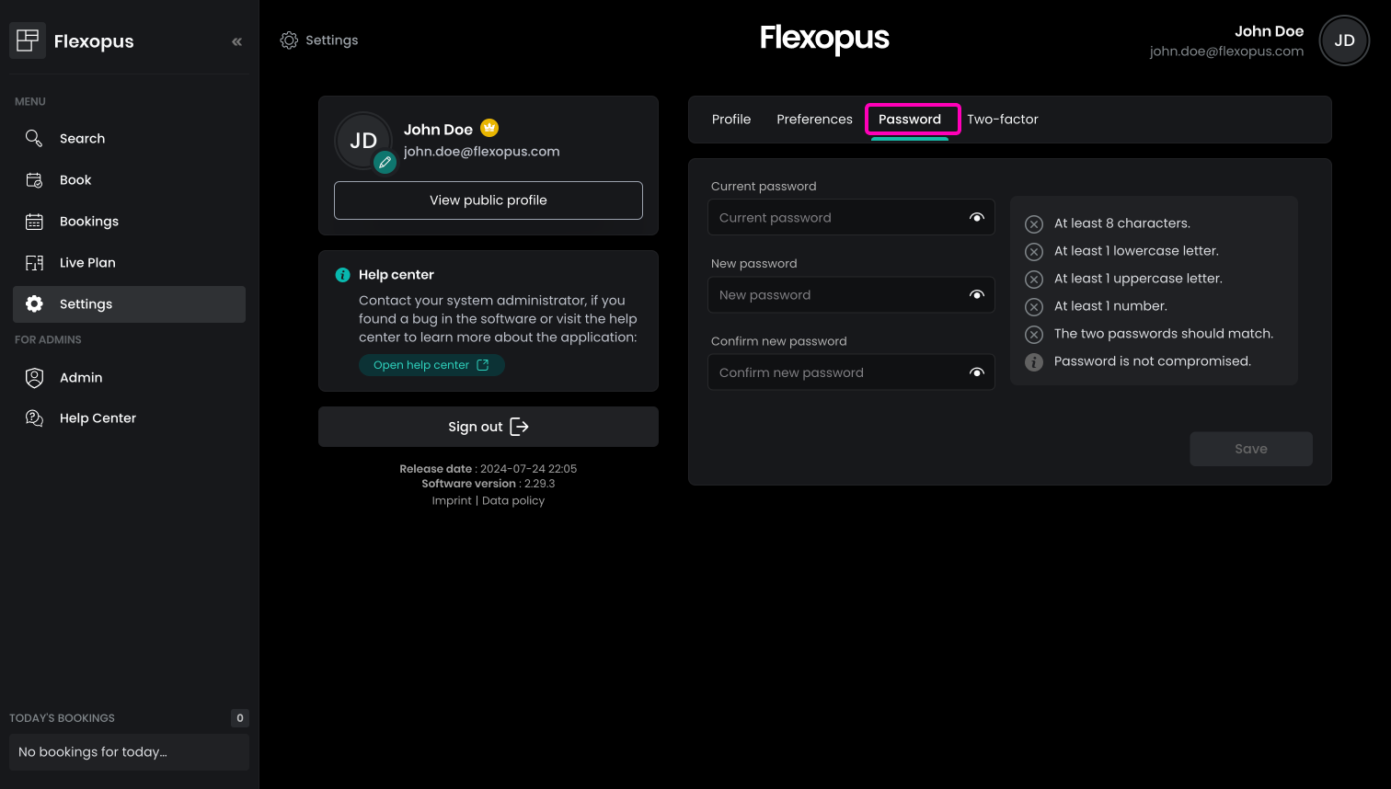Focus the New password input field
This screenshot has width=1391, height=789.
pyautogui.click(x=835, y=295)
